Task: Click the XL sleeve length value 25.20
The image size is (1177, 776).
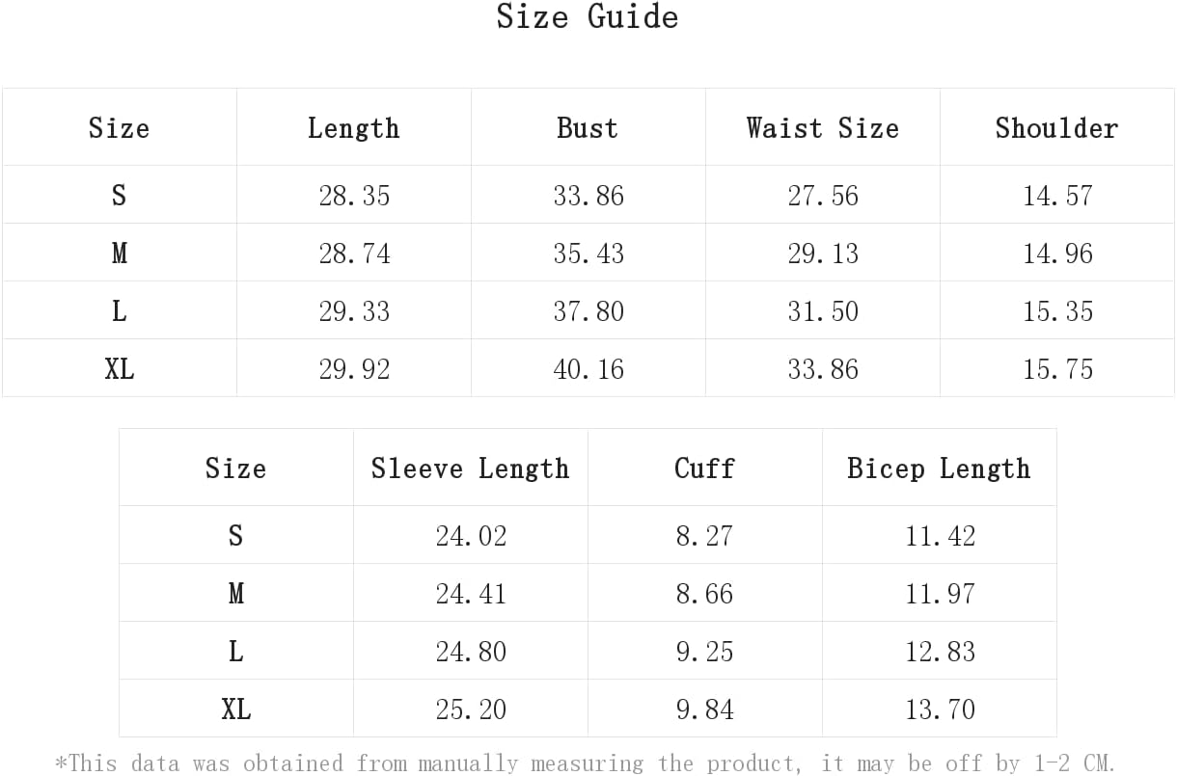Action: [x=471, y=709]
